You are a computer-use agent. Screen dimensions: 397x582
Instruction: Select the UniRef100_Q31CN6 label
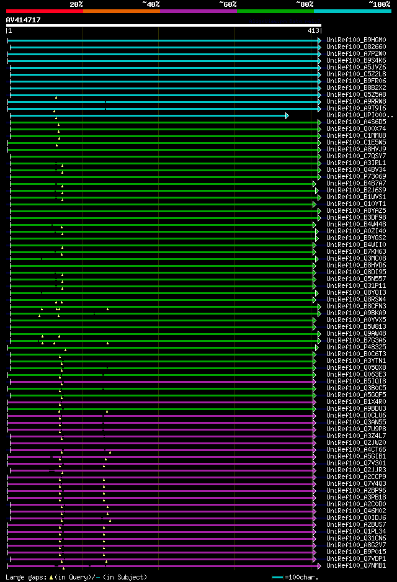tap(356, 539)
